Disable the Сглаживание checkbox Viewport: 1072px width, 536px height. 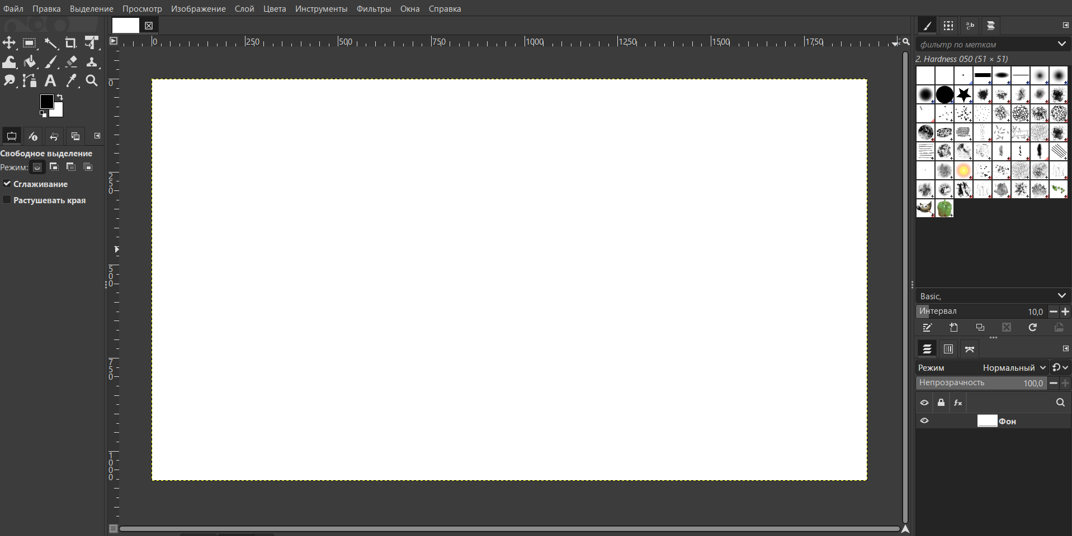7,184
